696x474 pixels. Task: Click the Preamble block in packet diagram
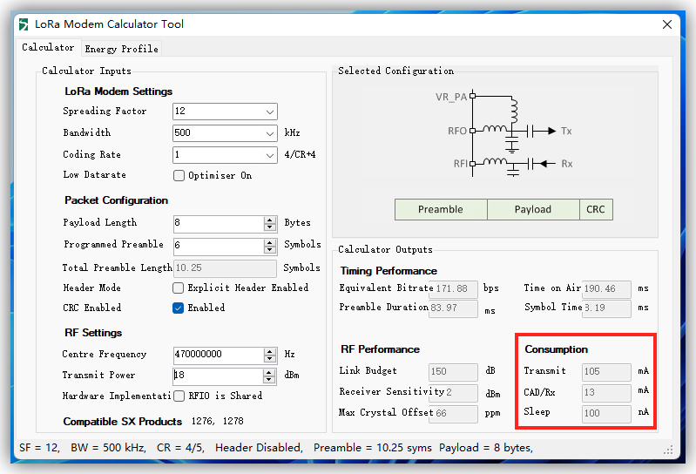coord(441,209)
